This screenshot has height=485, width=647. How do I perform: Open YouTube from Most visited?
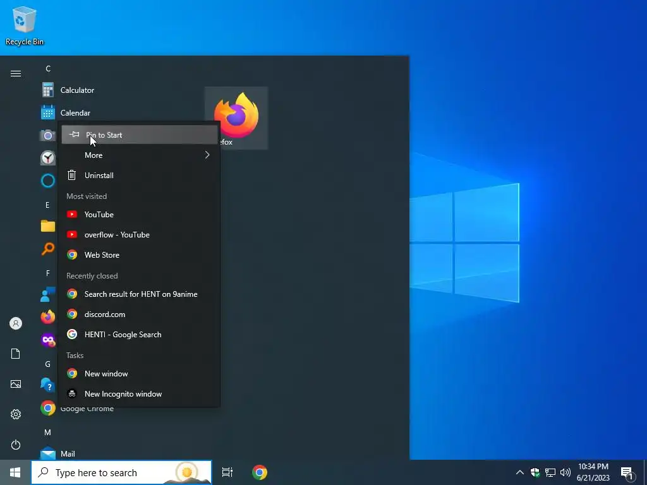click(x=140, y=215)
